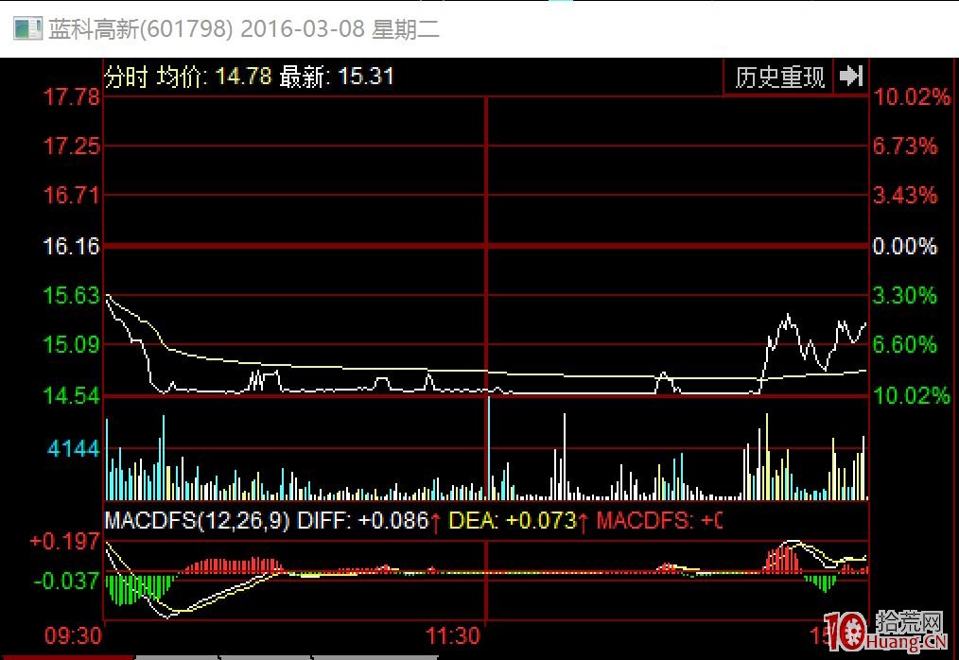Click the jump-to-end arrow icon
Viewport: 959px width, 660px height.
(851, 77)
